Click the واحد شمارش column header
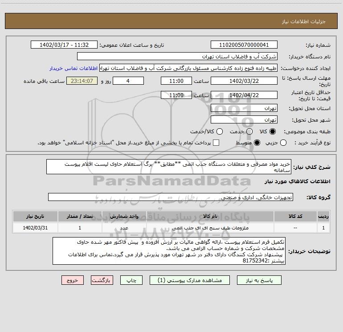 (124, 216)
